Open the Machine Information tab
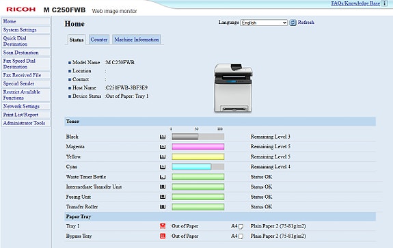 137,40
